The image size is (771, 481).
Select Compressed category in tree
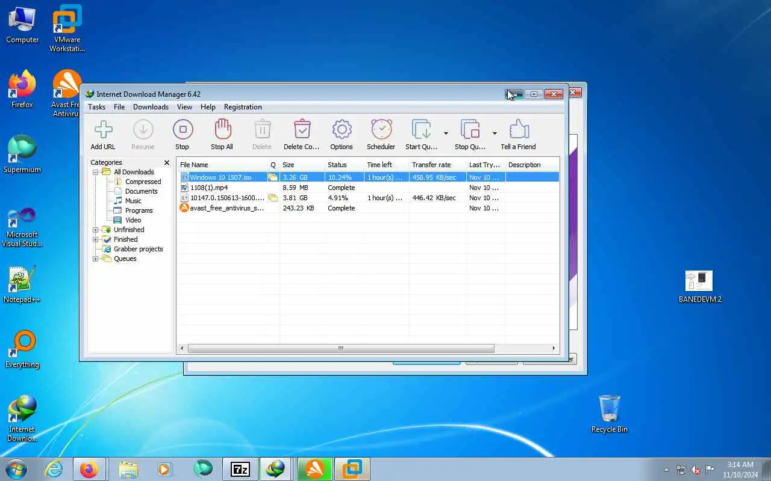coord(143,182)
